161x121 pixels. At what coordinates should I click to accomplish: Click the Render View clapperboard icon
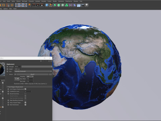pos(34,5)
